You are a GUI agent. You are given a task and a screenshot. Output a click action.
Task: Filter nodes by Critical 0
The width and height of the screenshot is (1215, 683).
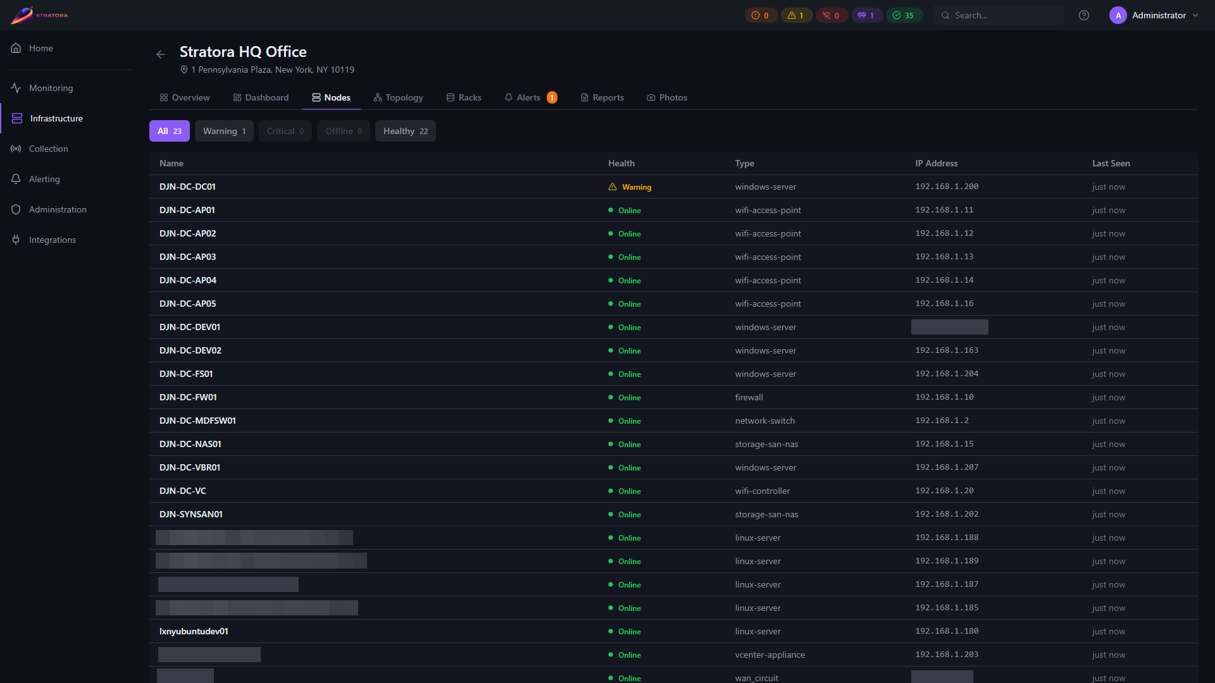(285, 131)
